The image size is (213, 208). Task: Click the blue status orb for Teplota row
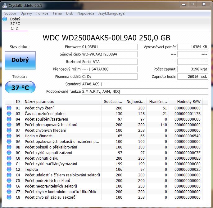pos(9,169)
